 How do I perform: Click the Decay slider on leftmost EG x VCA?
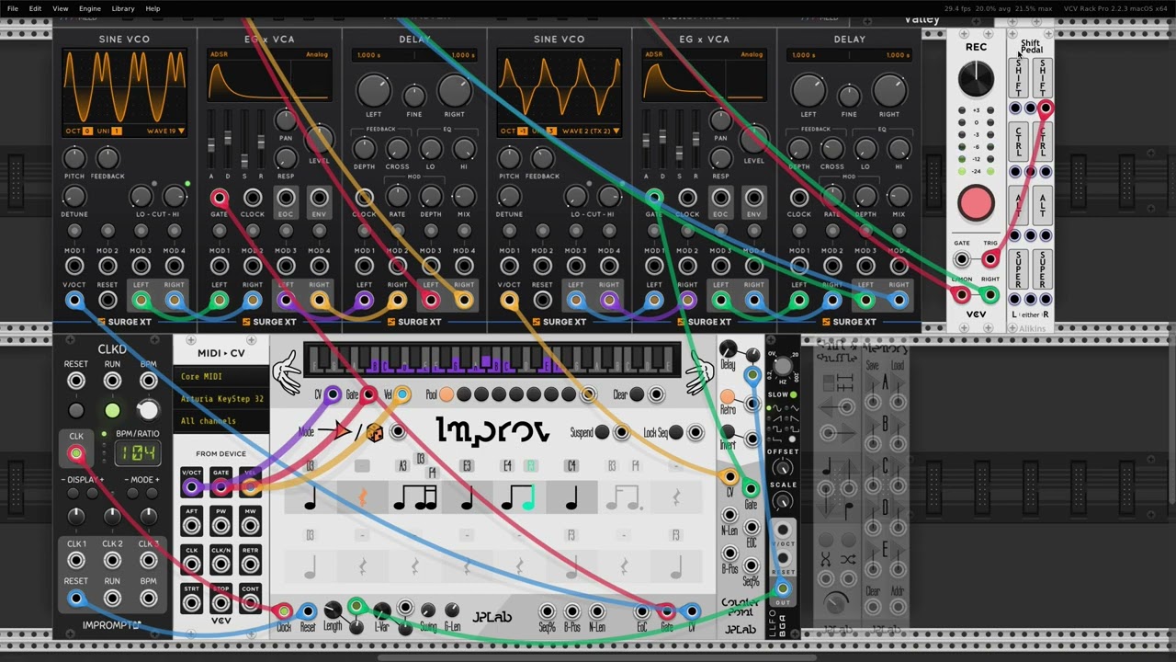coord(228,138)
